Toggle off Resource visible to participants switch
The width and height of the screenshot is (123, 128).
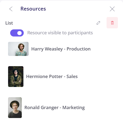pyautogui.click(x=17, y=33)
